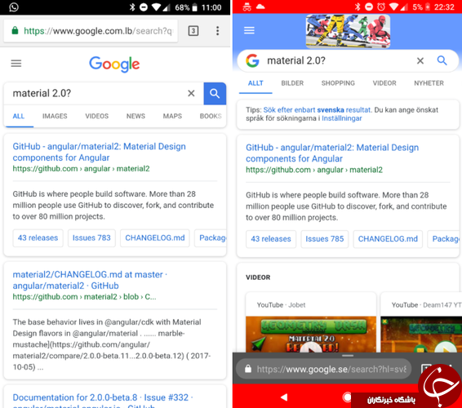Play the Geometry Dash Material 2.0 video

coord(311,335)
